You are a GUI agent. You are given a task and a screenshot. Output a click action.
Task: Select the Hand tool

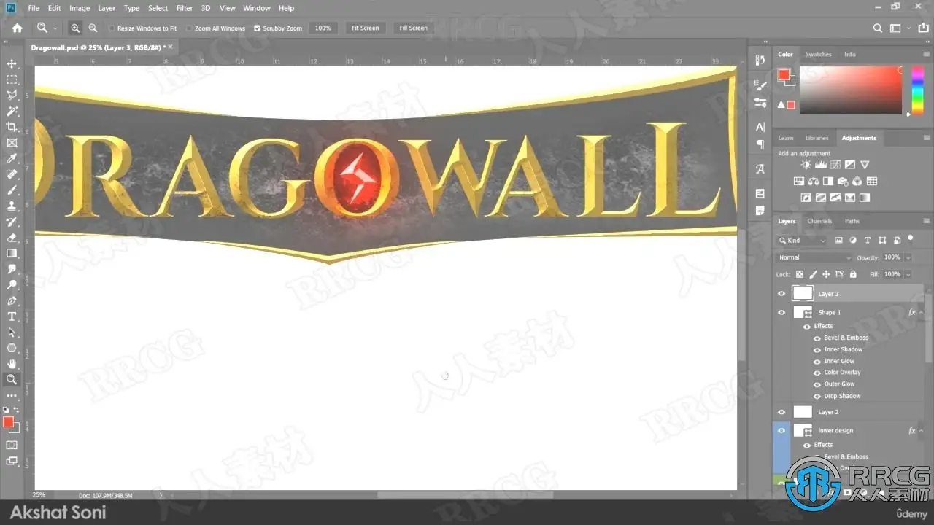click(x=12, y=363)
